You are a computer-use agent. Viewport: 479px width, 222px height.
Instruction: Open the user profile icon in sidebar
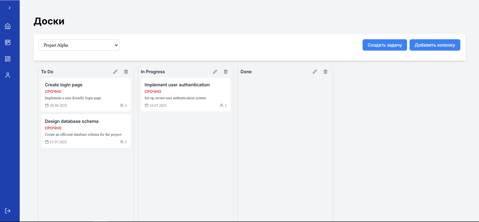(x=8, y=75)
